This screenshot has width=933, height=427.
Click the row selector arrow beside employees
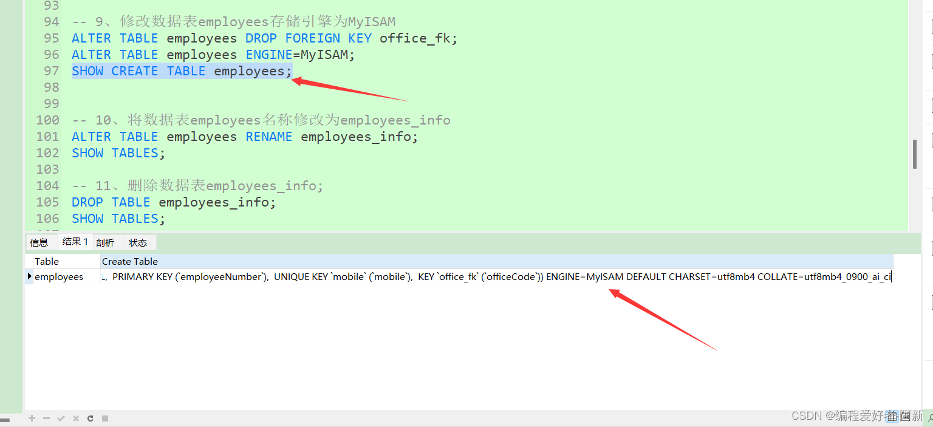(29, 276)
